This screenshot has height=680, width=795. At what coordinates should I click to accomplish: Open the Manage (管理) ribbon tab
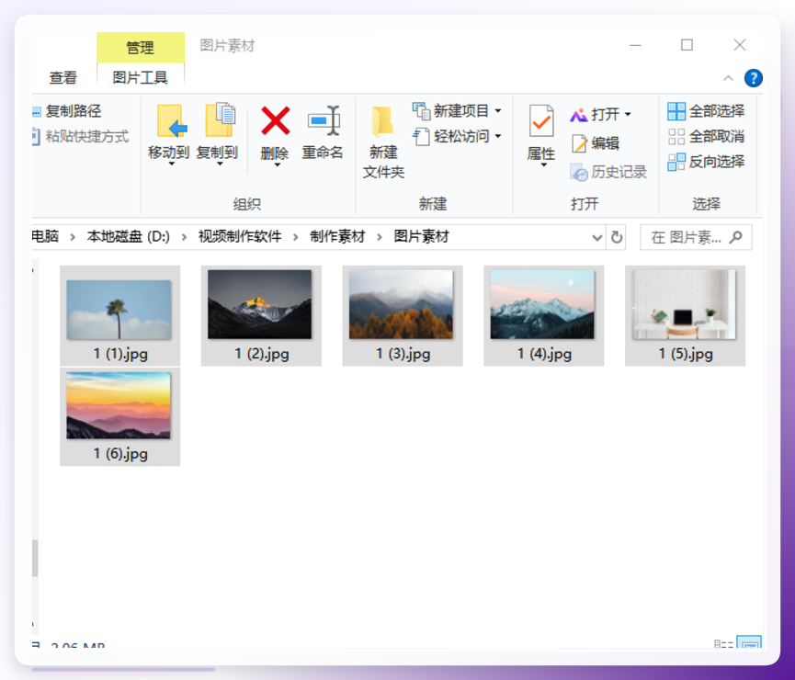(x=141, y=48)
